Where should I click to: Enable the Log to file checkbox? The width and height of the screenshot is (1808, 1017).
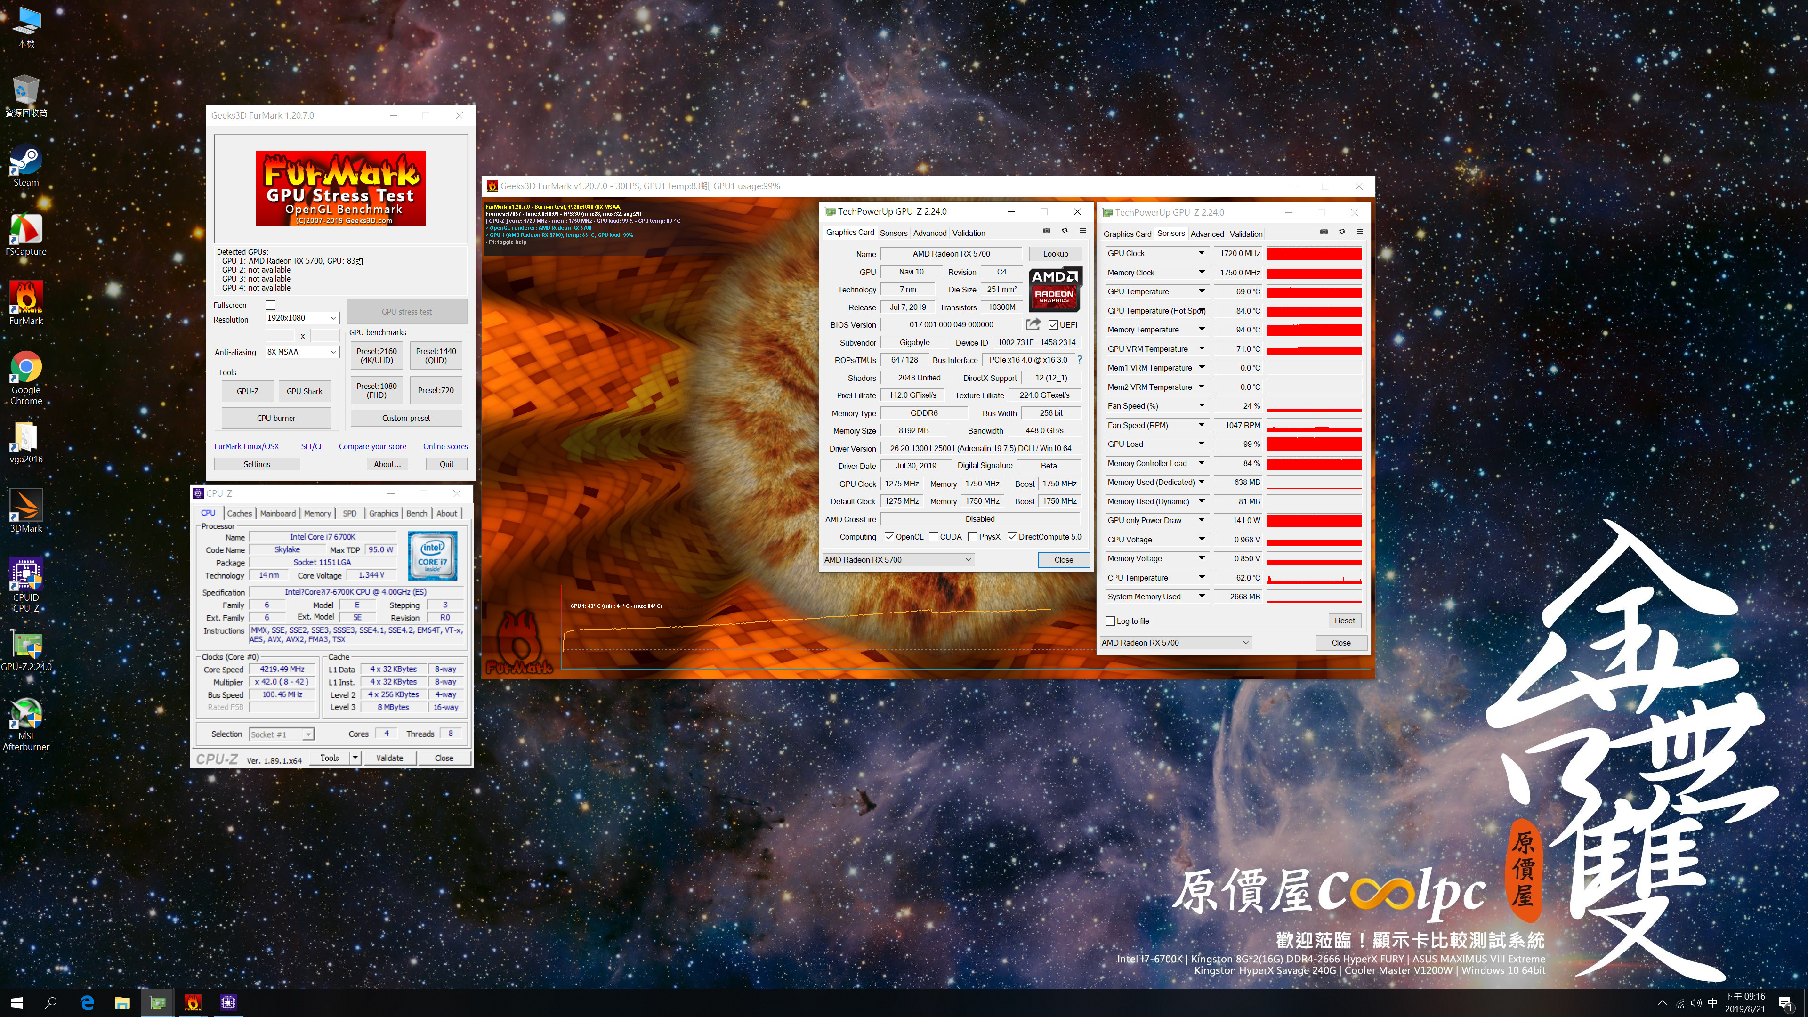click(1110, 621)
